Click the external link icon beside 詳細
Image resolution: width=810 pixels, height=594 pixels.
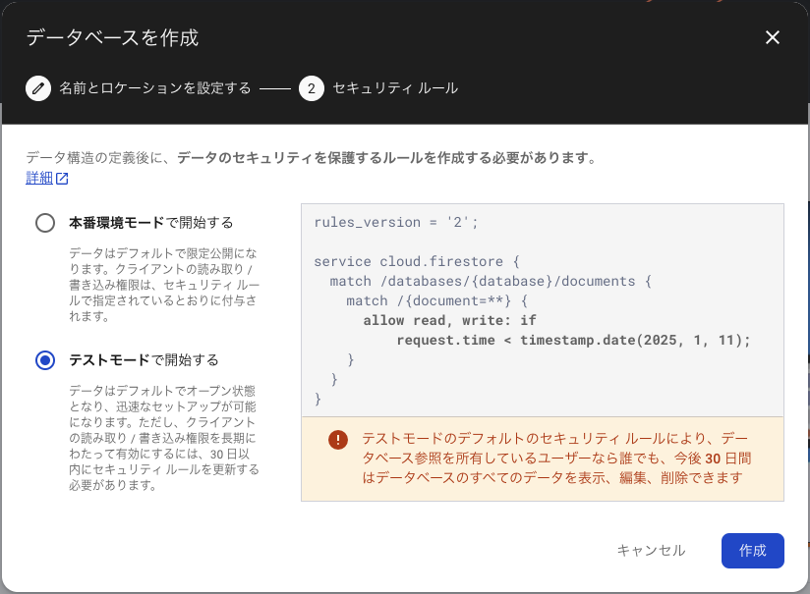pyautogui.click(x=62, y=179)
